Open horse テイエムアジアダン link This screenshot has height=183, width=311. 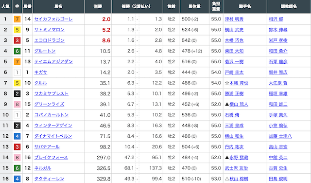[53, 62]
